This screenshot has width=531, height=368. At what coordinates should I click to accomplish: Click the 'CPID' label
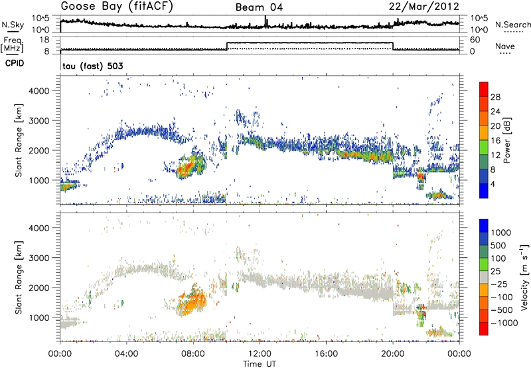click(15, 63)
